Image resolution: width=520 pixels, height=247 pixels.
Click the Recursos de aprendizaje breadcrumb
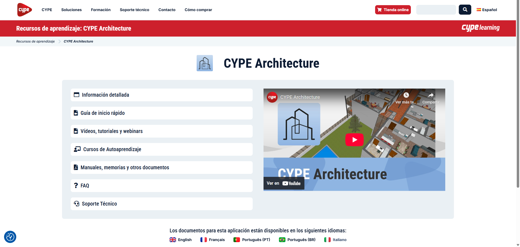[35, 41]
